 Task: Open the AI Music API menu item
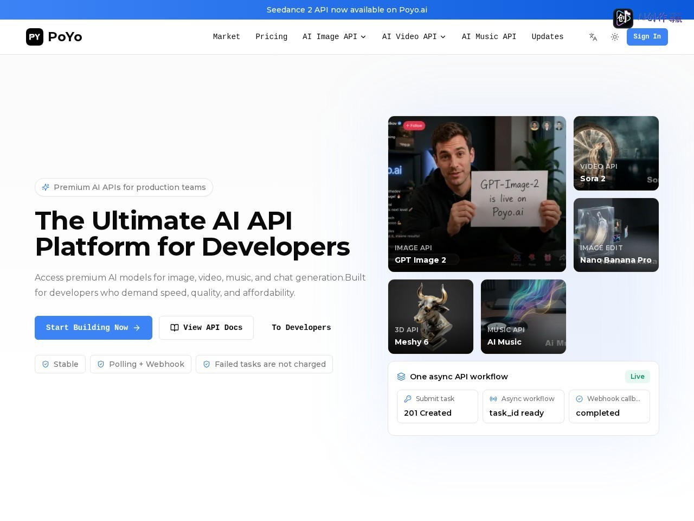coord(489,37)
